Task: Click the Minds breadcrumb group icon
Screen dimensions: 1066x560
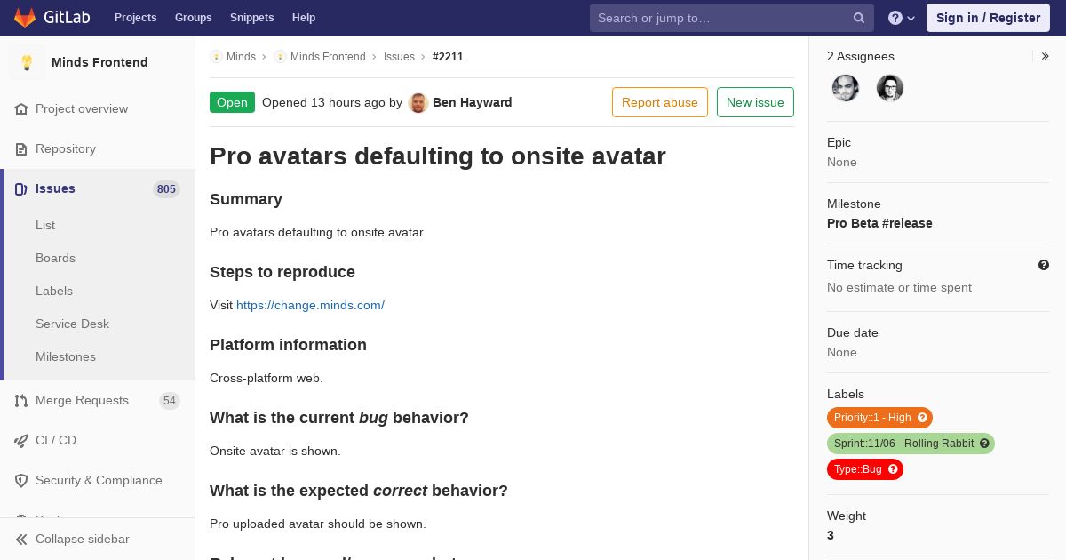Action: [216, 57]
